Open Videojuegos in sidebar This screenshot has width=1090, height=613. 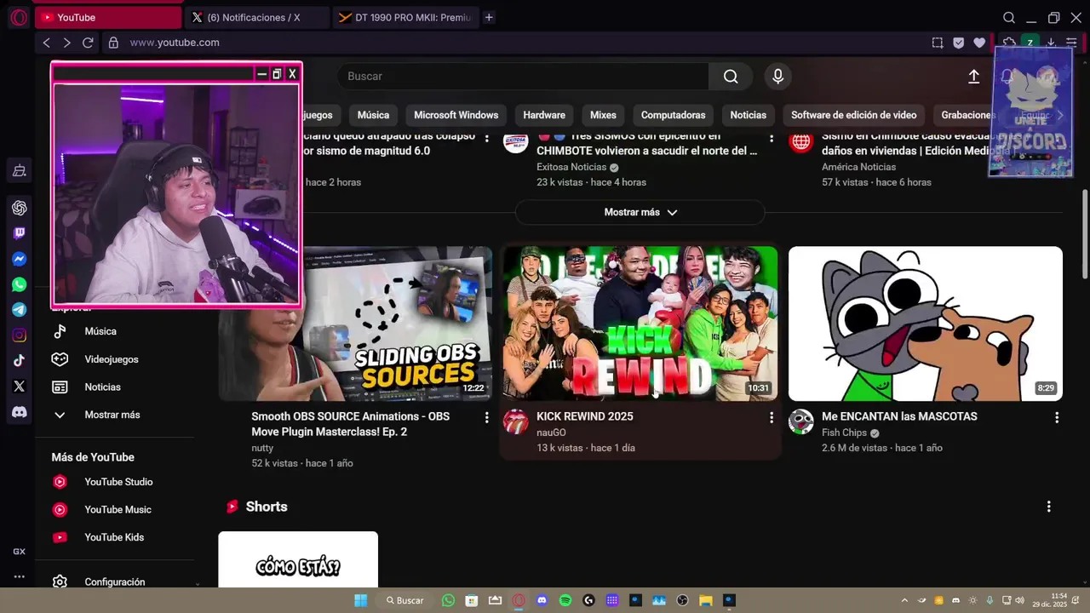(111, 359)
